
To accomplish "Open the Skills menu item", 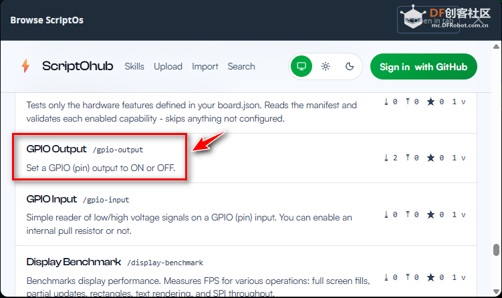I will [x=134, y=66].
